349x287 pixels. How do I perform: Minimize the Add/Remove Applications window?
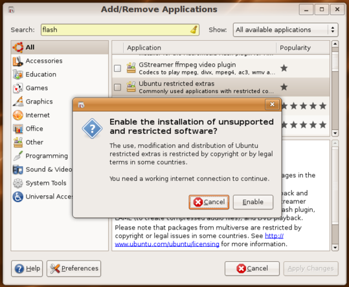(306, 10)
